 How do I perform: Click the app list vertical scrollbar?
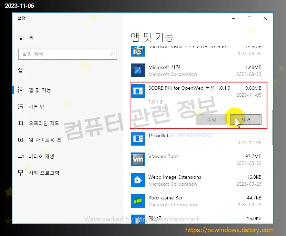point(272,127)
